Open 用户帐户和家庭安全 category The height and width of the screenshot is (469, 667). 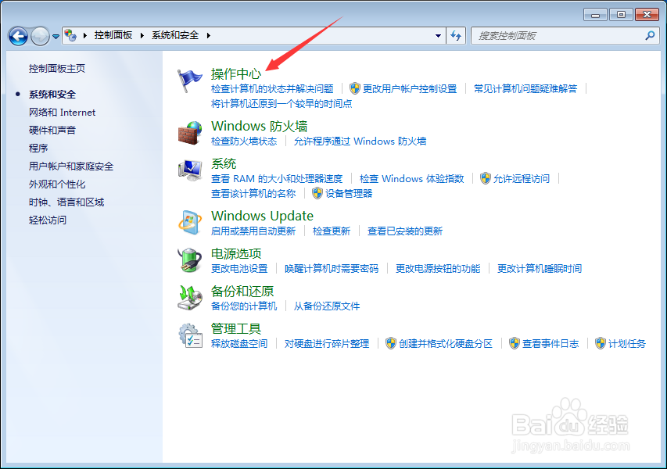(x=71, y=166)
